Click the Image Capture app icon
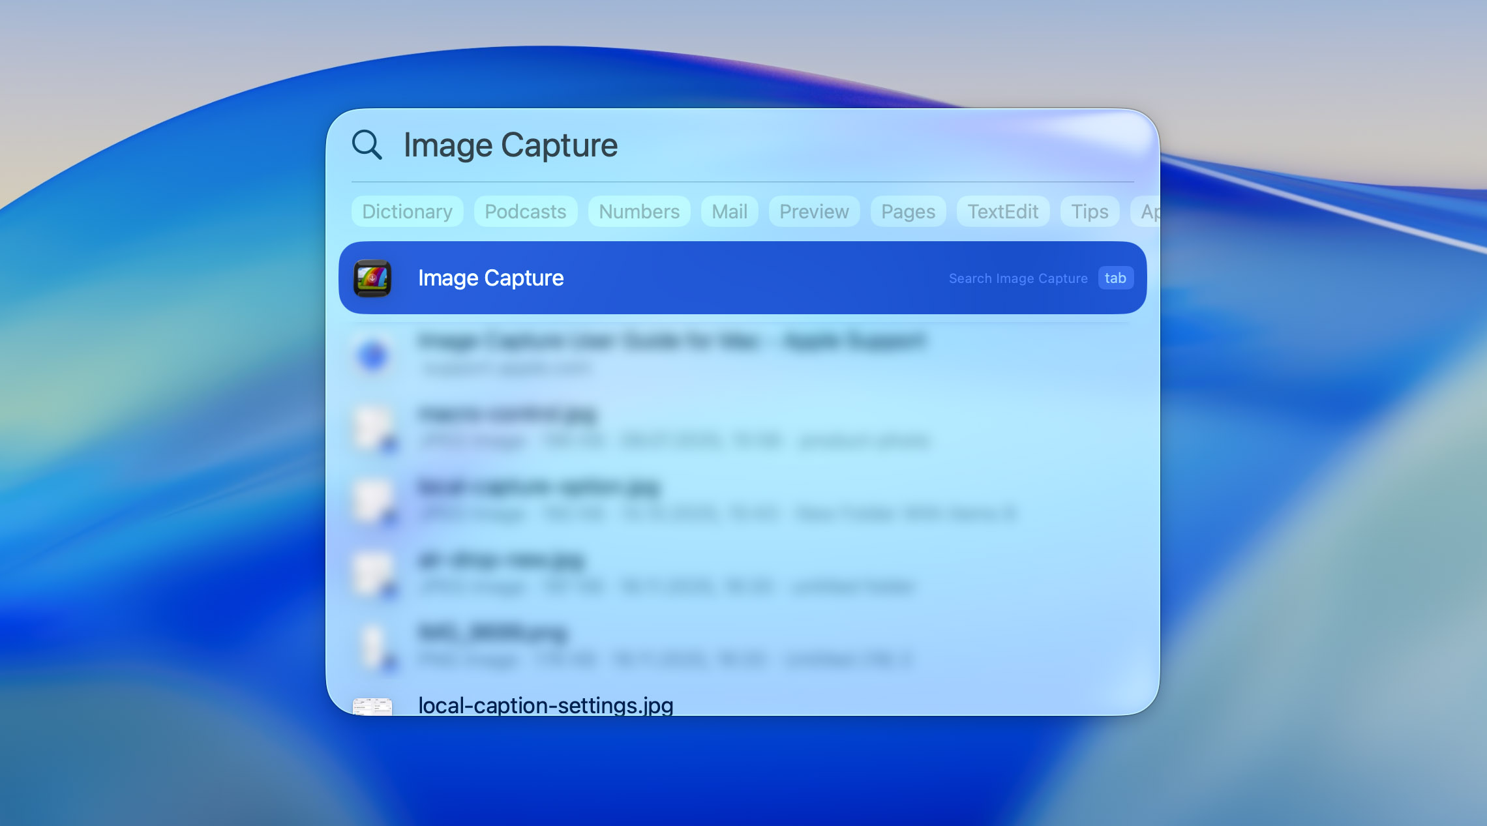This screenshot has height=826, width=1487. pyautogui.click(x=372, y=278)
